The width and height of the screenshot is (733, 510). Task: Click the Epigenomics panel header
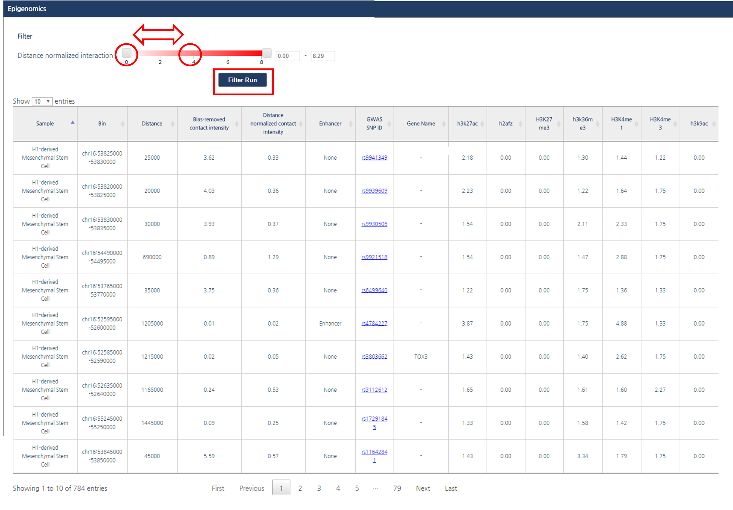click(x=368, y=9)
